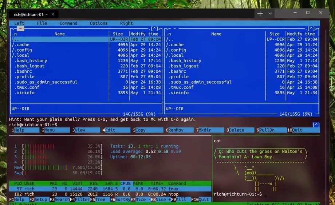Select .bash_logout in left panel
335x205 pixels.
pos(86,66)
